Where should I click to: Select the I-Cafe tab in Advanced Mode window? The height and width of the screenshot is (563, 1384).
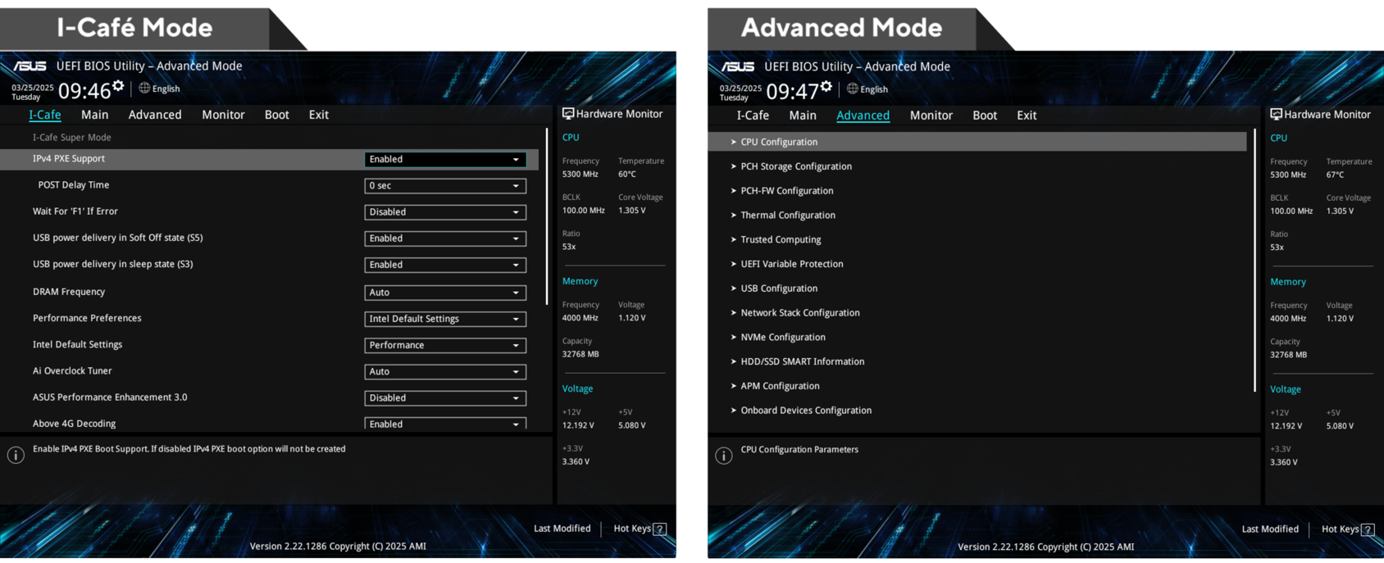(x=753, y=116)
